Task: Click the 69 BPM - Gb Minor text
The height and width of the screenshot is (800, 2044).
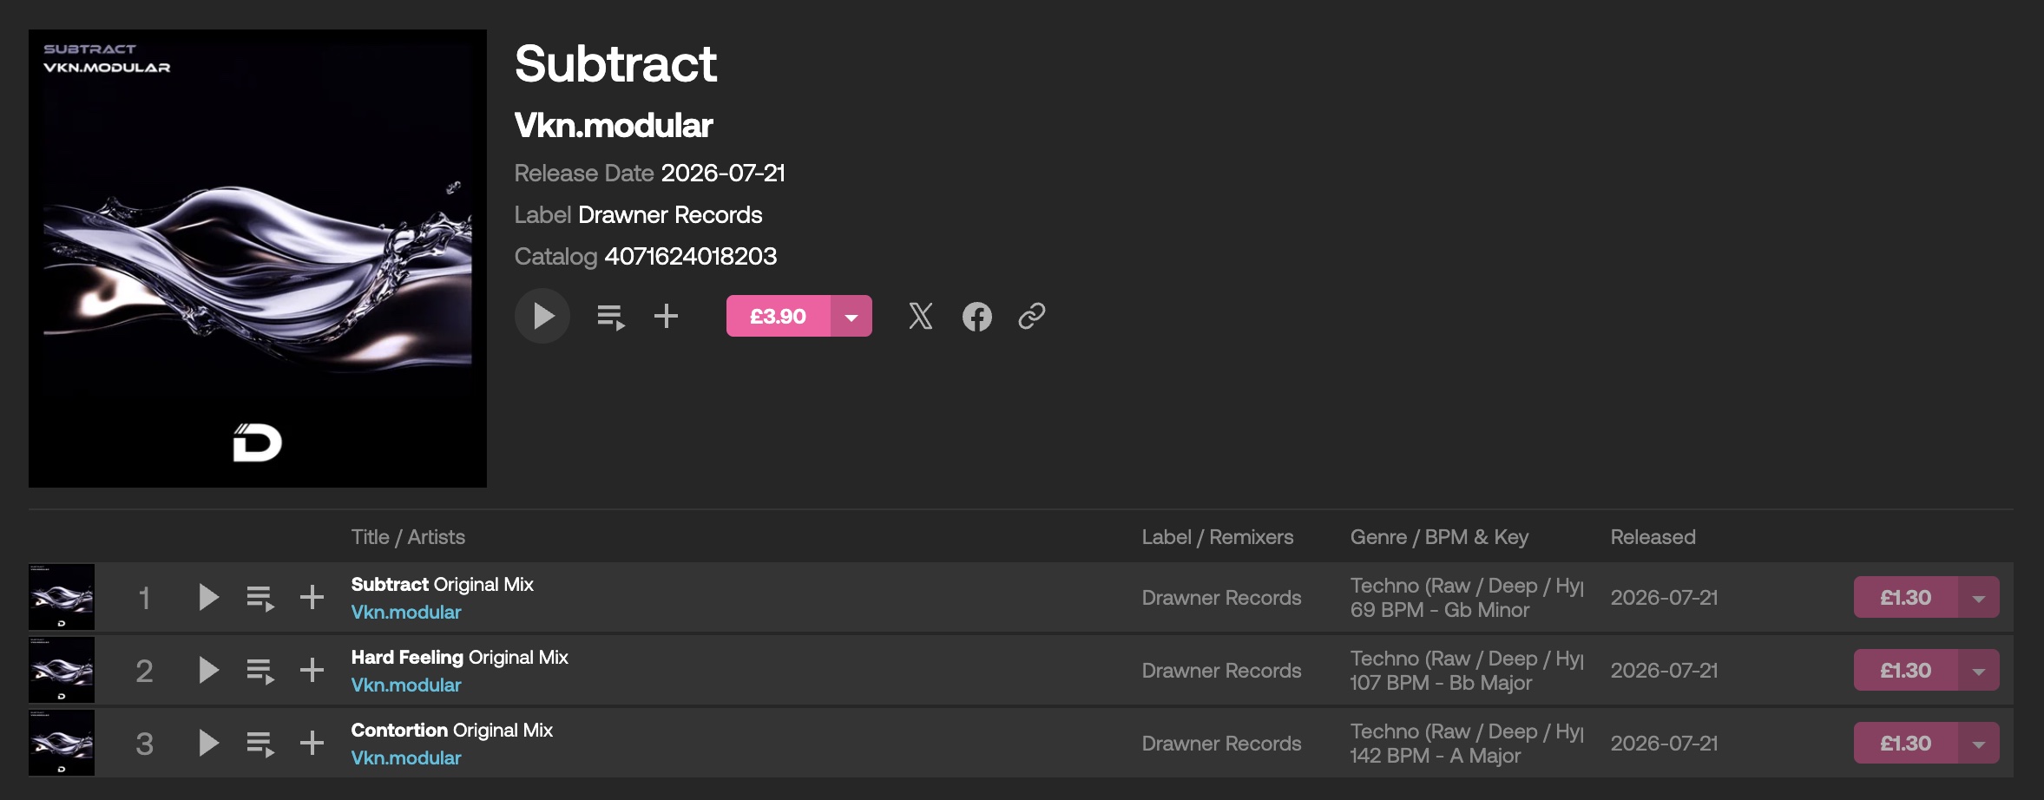Action: (1440, 610)
